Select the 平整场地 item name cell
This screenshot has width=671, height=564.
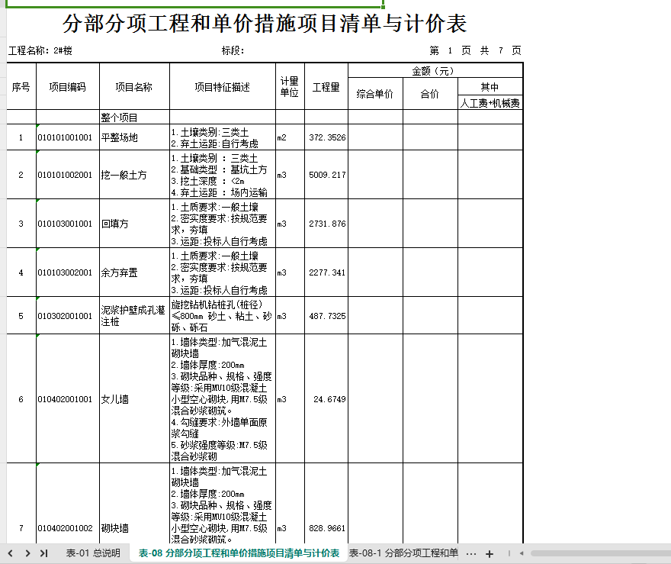point(134,137)
